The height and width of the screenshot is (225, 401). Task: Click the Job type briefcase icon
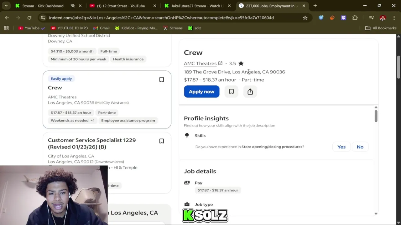coord(187,204)
